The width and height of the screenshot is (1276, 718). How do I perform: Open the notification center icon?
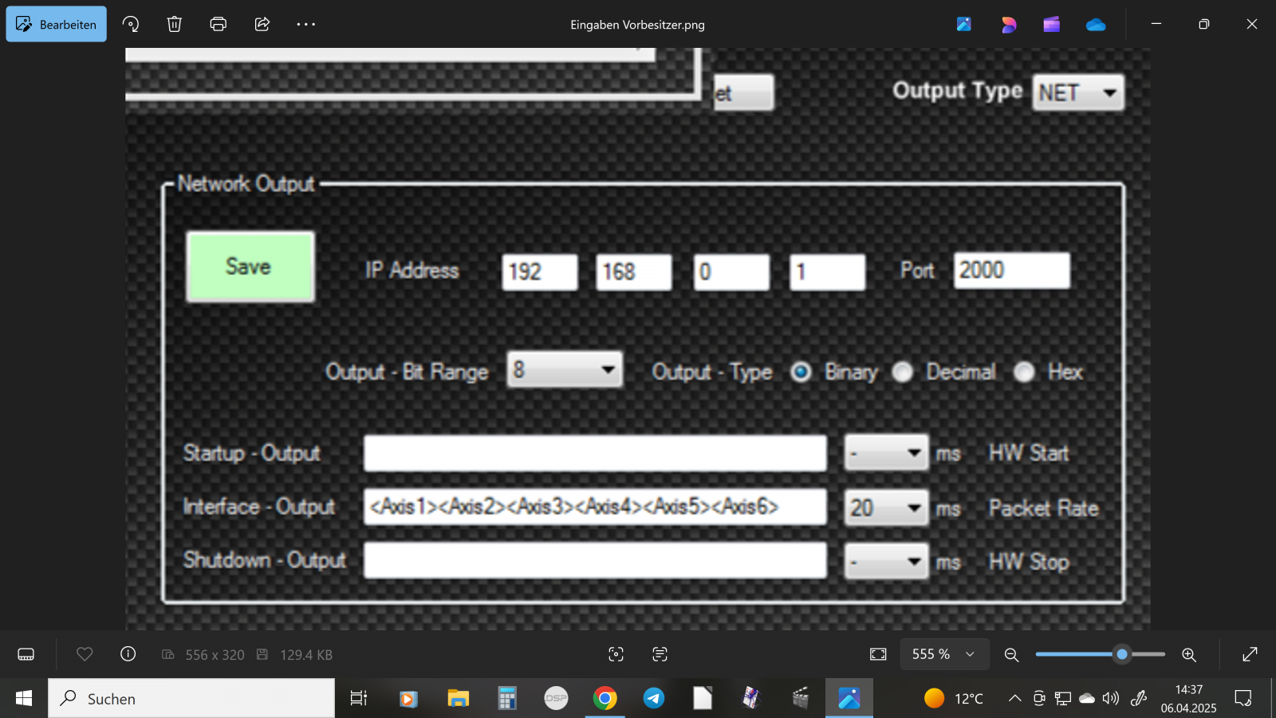1243,699
